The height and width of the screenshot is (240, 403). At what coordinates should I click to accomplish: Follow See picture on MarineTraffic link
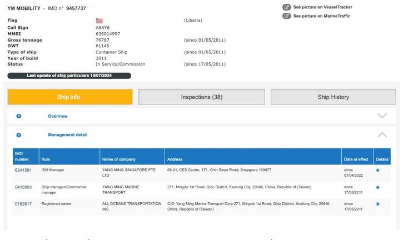pos(321,16)
